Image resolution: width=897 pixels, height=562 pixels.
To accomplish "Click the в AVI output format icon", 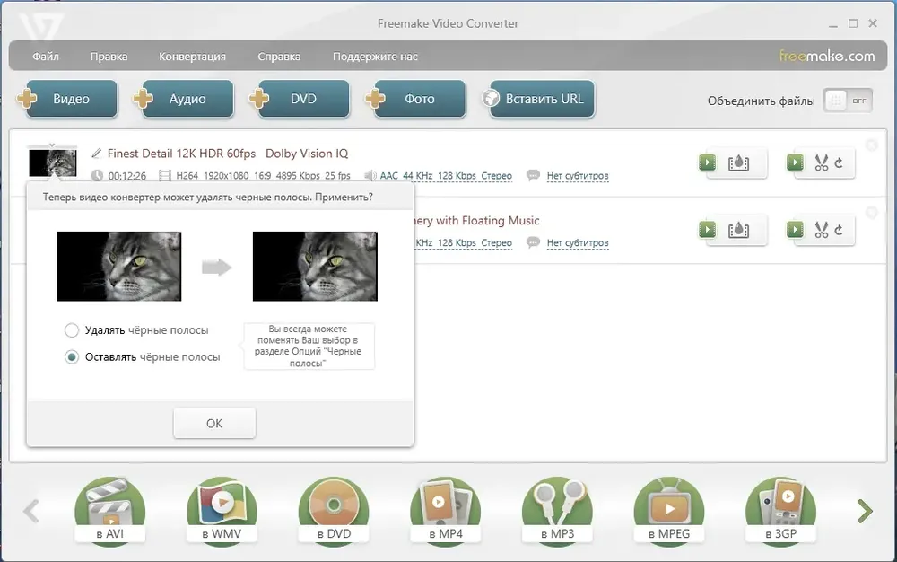I will tap(110, 512).
